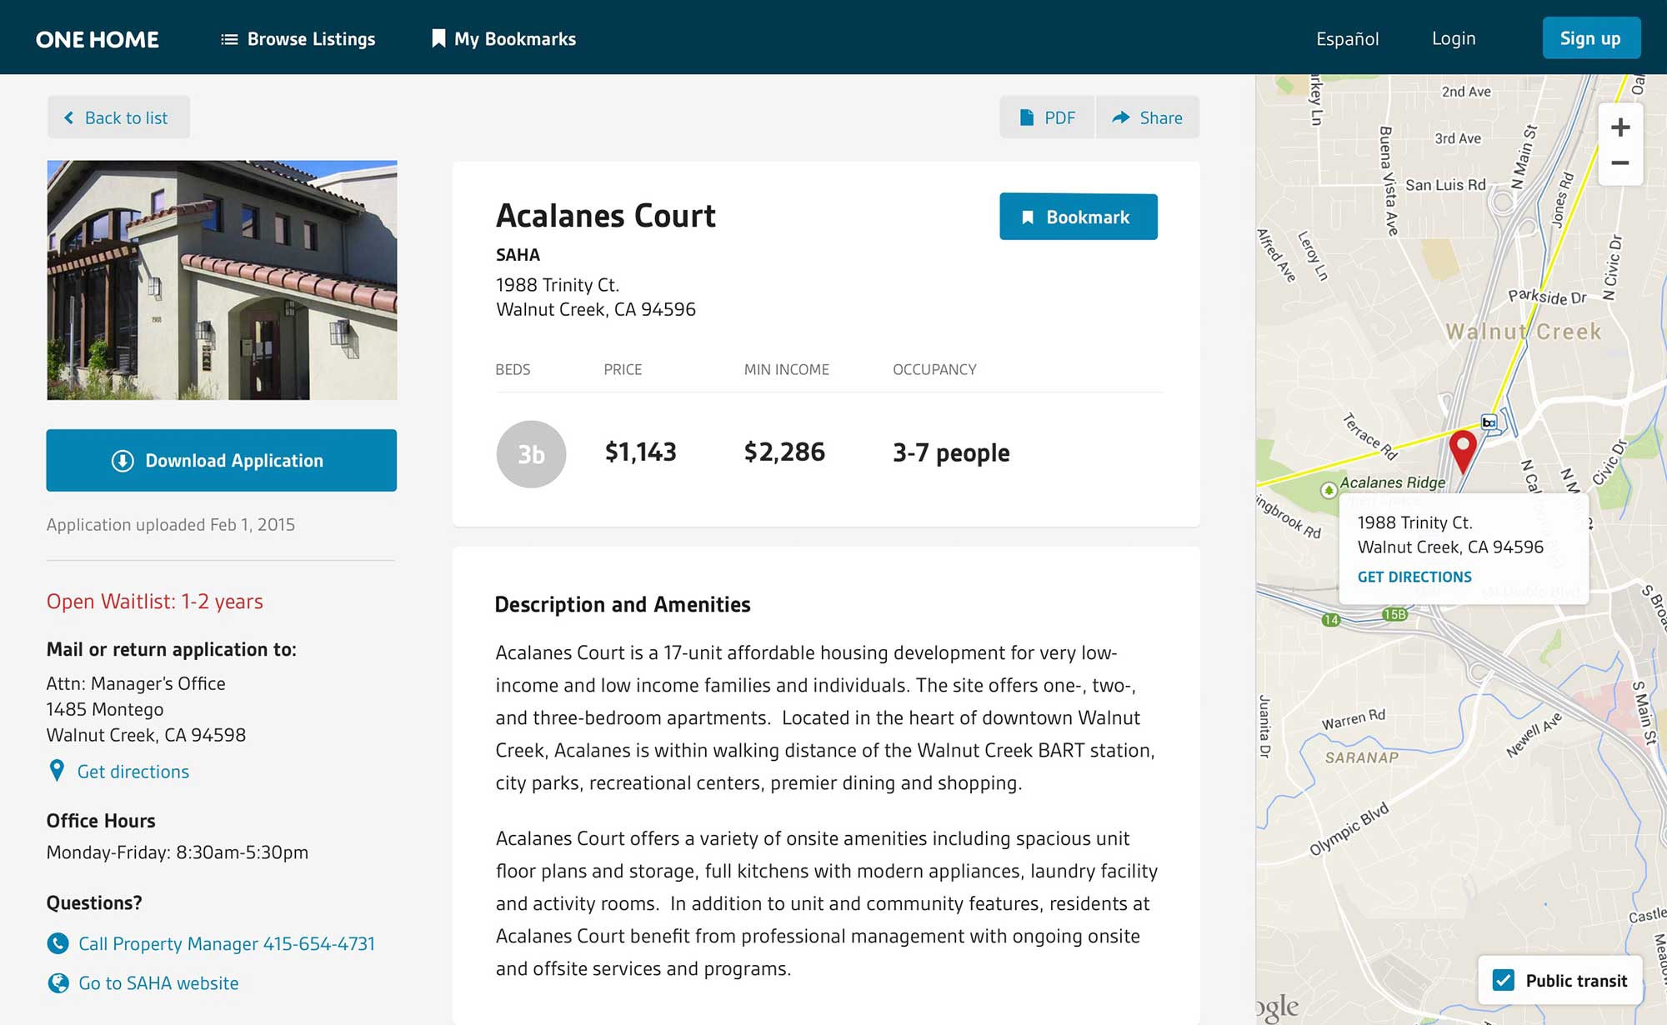The height and width of the screenshot is (1025, 1667).
Task: Export the listing as PDF
Action: 1048,117
